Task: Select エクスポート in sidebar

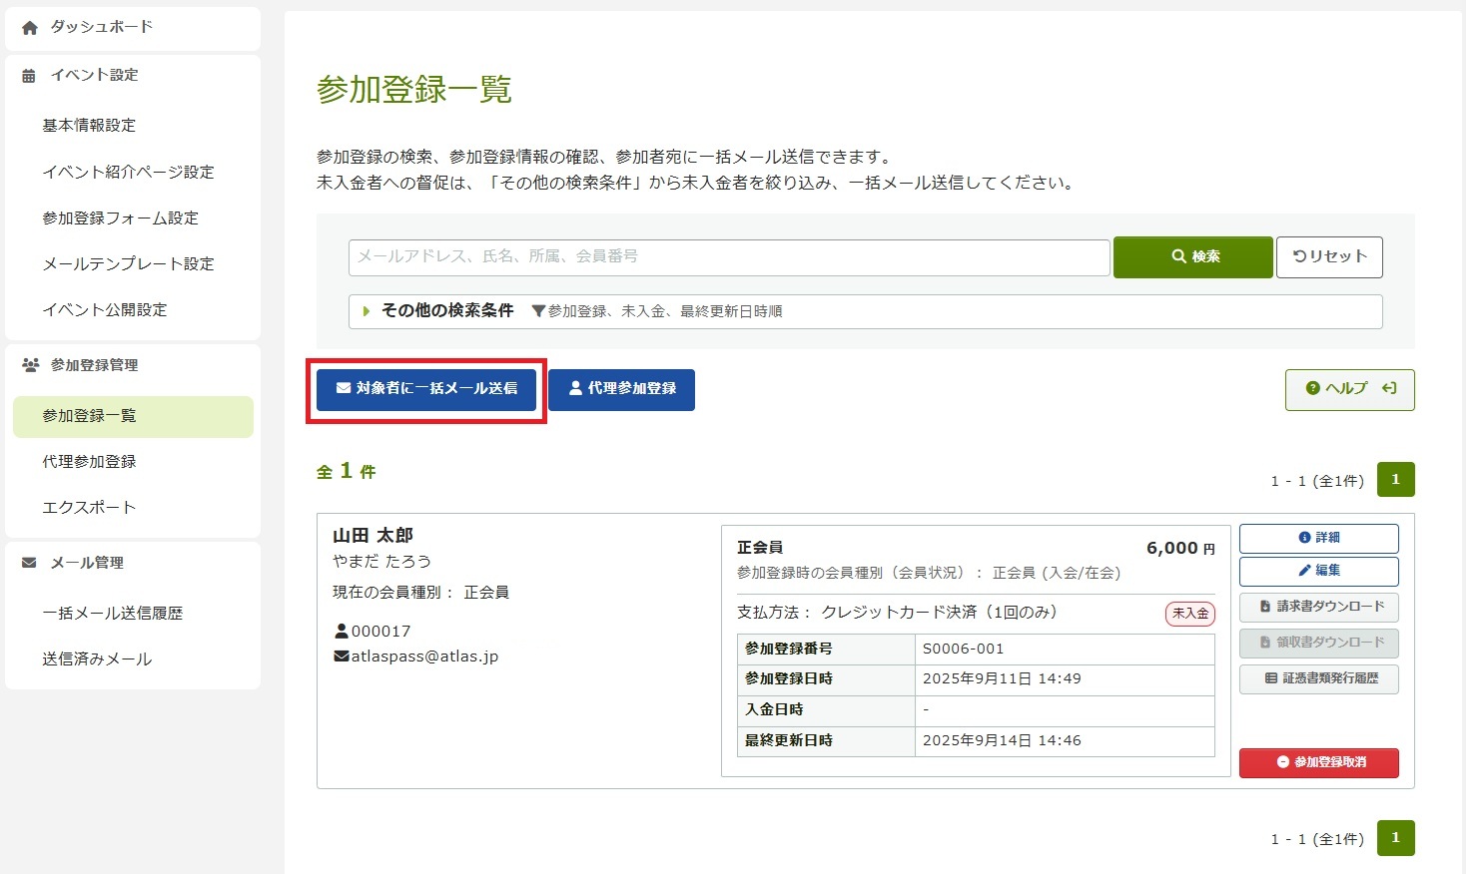Action: pyautogui.click(x=89, y=508)
